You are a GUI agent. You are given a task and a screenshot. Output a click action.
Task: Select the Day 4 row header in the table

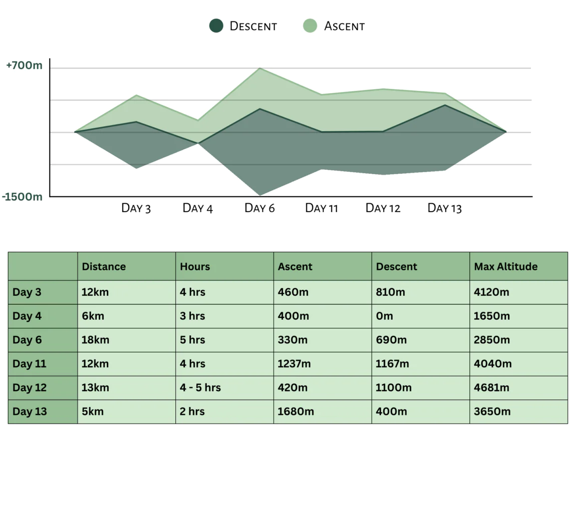point(43,316)
